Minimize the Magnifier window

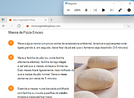coord(114,4)
